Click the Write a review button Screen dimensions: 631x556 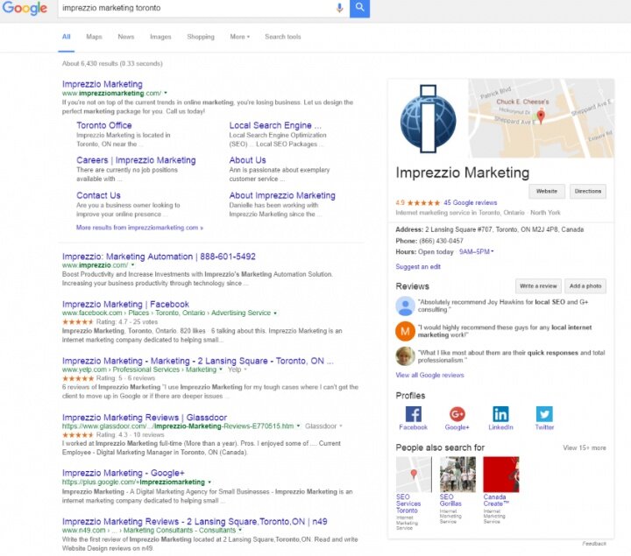[x=538, y=286]
